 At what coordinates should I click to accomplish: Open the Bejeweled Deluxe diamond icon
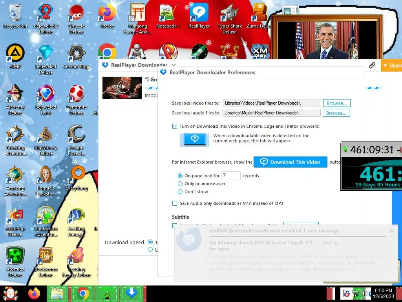(46, 59)
